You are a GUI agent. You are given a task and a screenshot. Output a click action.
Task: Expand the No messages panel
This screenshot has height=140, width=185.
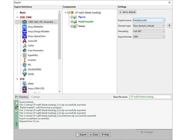coord(138,132)
